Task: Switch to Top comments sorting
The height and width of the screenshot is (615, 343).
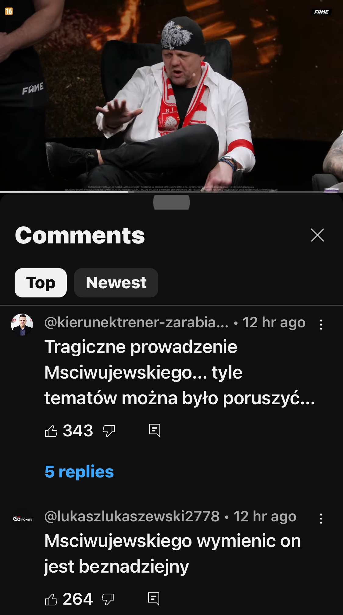Action: tap(41, 283)
